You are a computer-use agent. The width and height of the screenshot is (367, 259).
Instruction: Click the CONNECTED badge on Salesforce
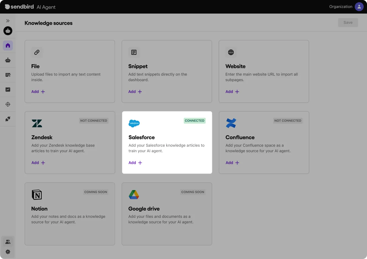(195, 121)
